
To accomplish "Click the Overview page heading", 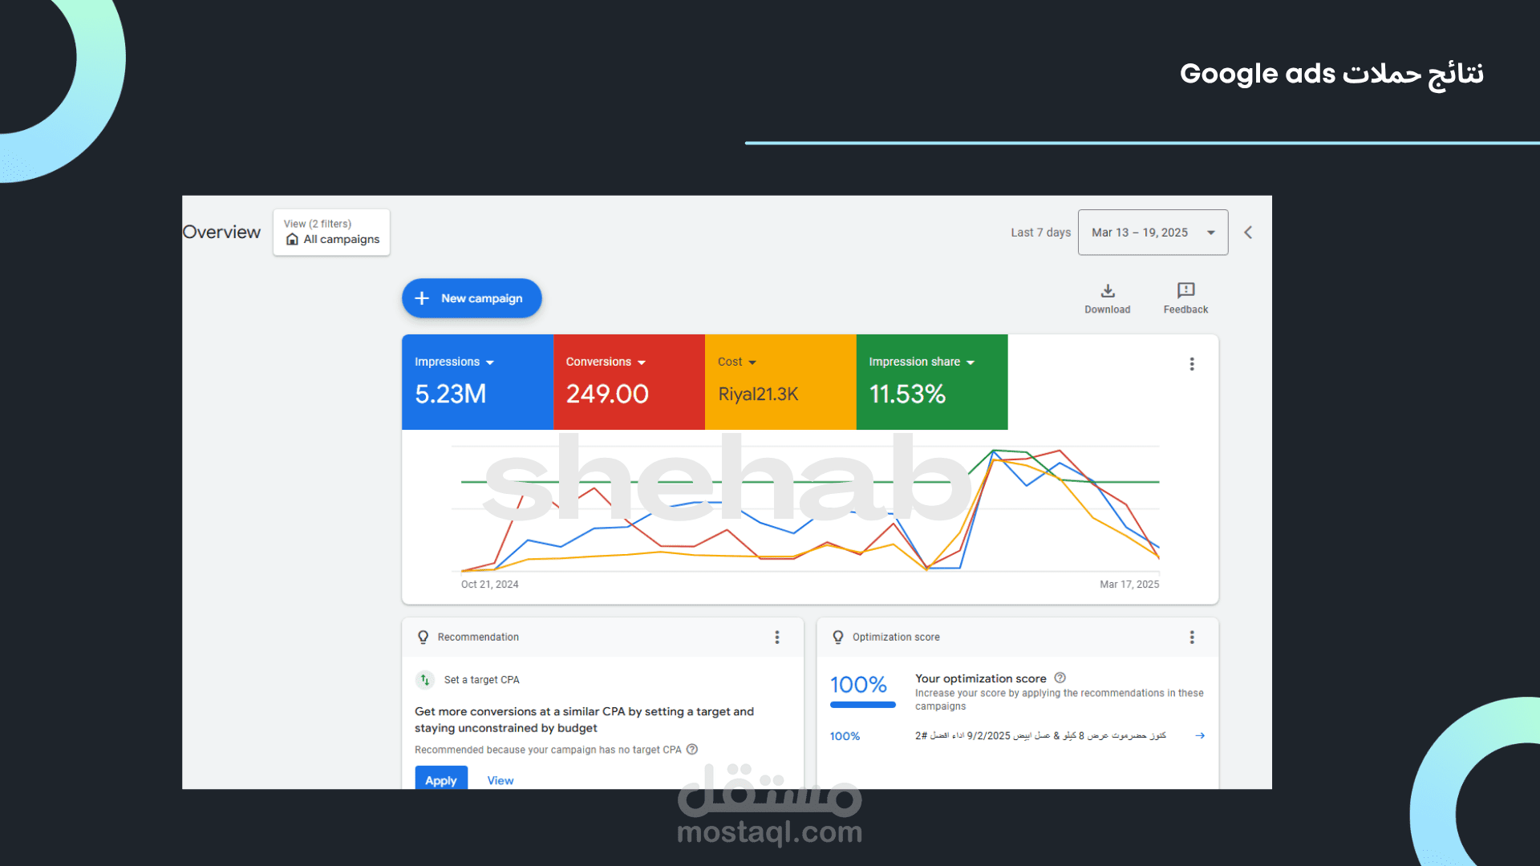I will (x=221, y=233).
